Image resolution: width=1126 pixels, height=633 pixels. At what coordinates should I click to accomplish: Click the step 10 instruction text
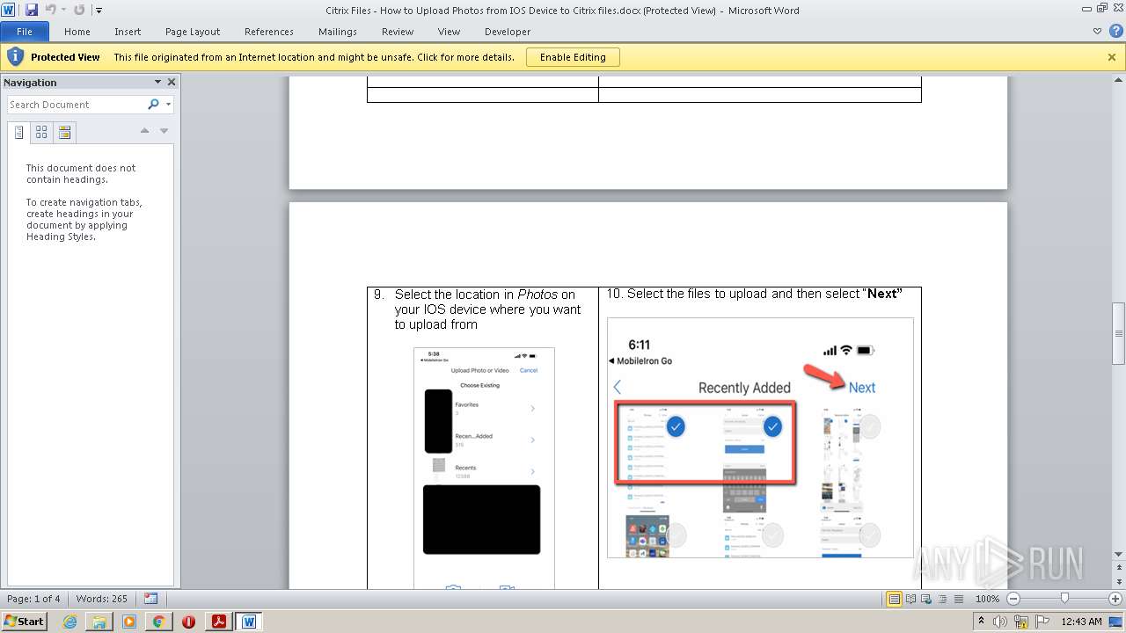755,294
